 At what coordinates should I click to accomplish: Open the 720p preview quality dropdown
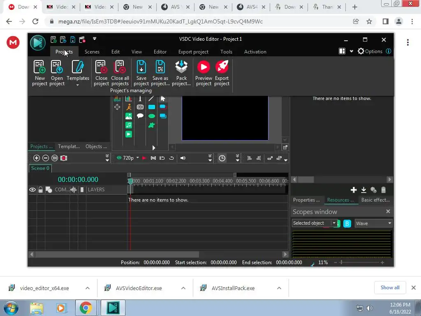coord(137,158)
